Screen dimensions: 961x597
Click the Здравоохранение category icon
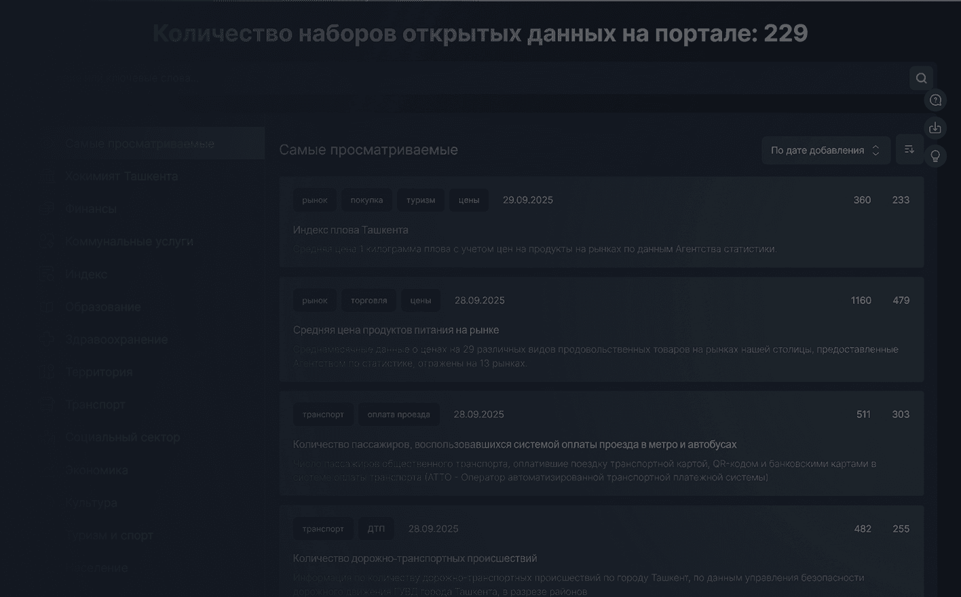coord(48,339)
